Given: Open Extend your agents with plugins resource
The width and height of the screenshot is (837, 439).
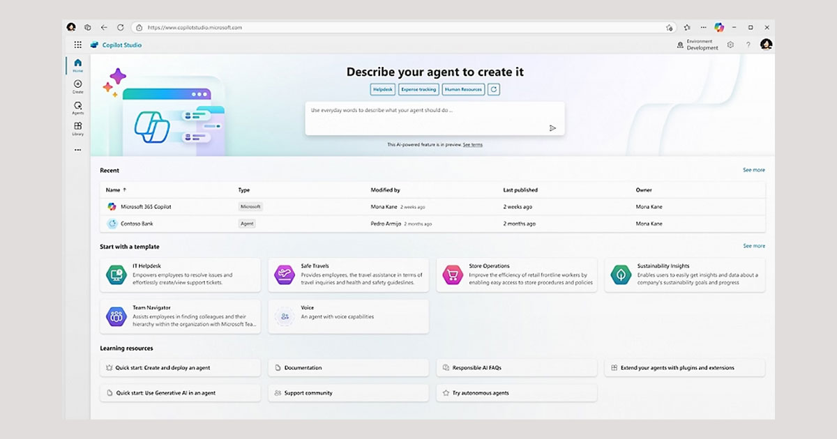Looking at the screenshot, I should [684, 368].
